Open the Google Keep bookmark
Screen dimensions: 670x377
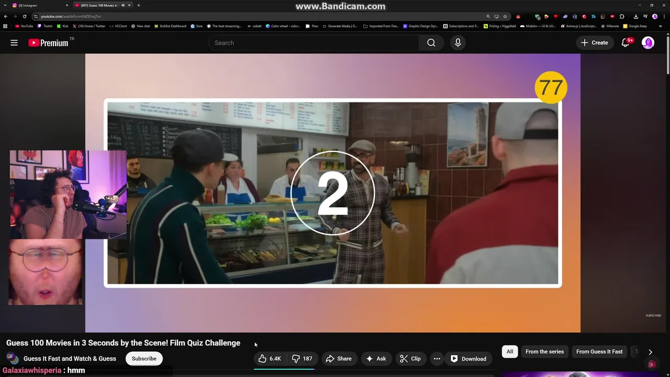coord(635,26)
